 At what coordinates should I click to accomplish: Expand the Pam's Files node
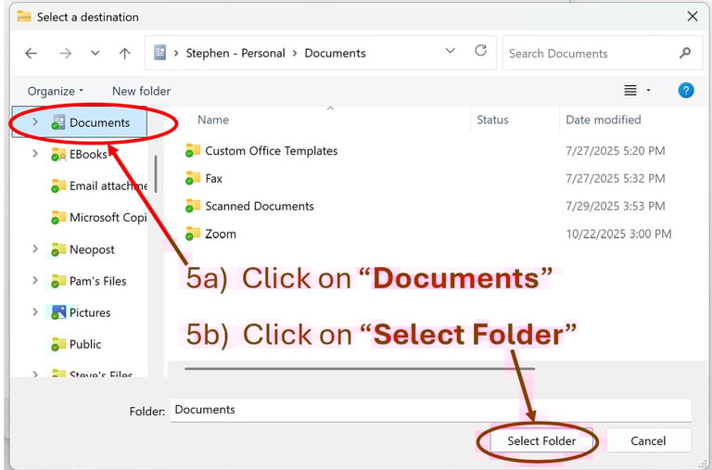click(35, 281)
